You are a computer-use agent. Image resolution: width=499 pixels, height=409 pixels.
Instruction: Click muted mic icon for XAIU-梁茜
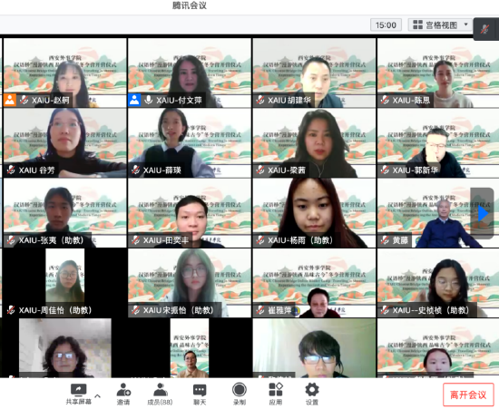[260, 170]
